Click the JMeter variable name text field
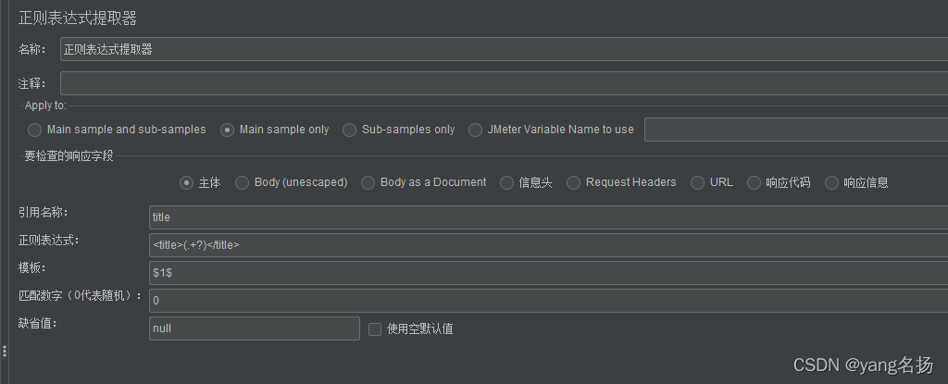 coord(794,130)
